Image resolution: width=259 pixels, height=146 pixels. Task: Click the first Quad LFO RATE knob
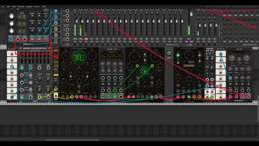tap(103, 64)
